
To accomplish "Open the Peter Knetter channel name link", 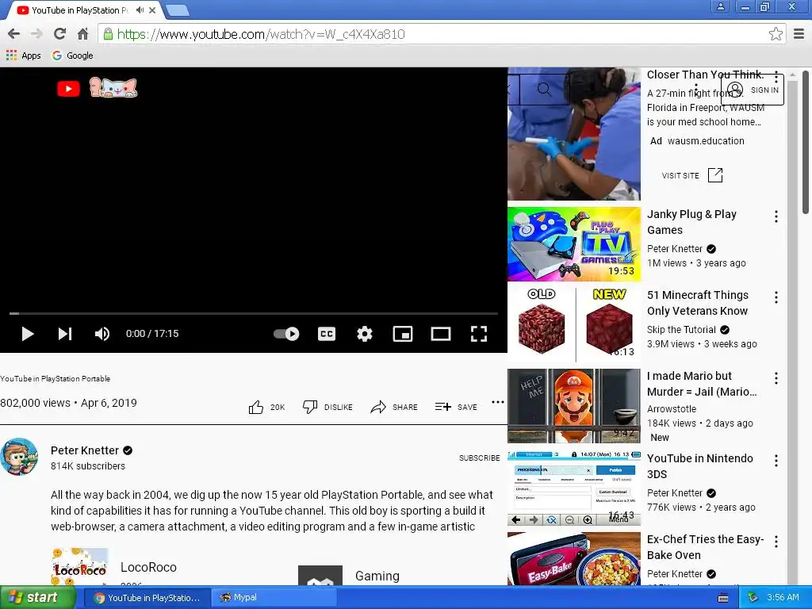I will pyautogui.click(x=85, y=450).
